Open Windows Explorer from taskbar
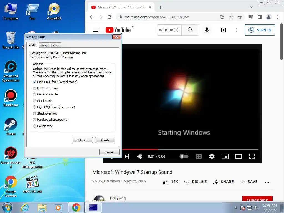The height and width of the screenshot is (213, 284). [x=42, y=208]
